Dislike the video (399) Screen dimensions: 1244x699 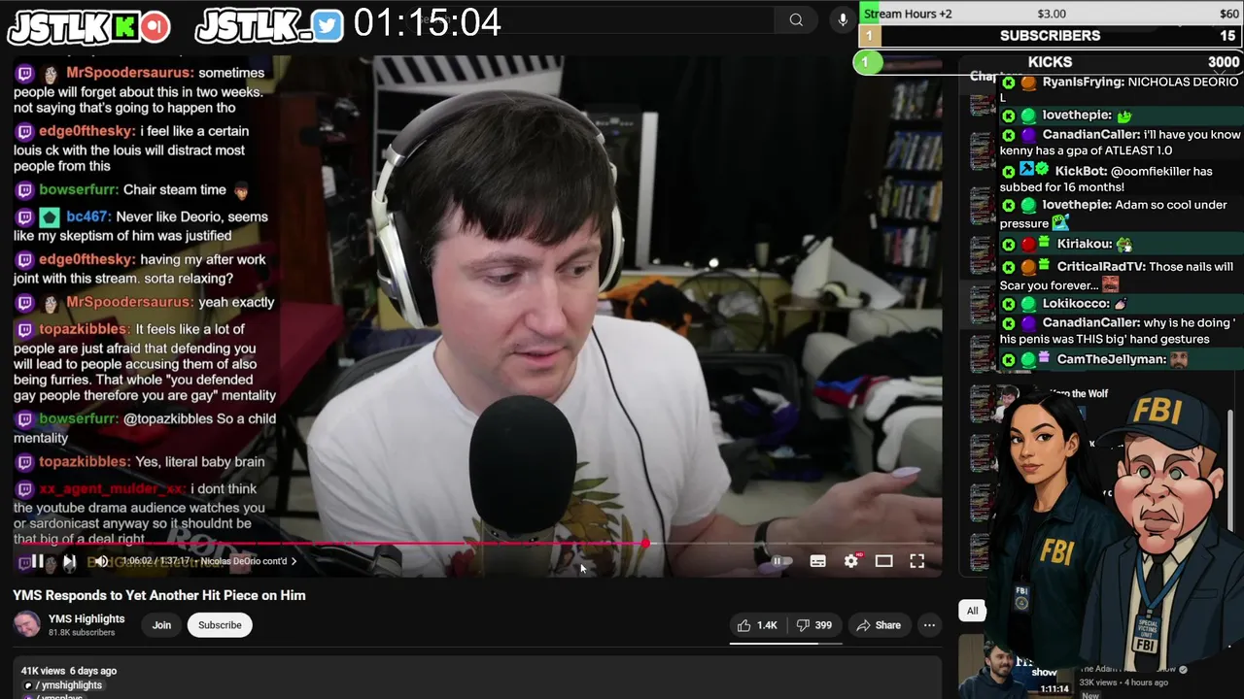click(814, 625)
